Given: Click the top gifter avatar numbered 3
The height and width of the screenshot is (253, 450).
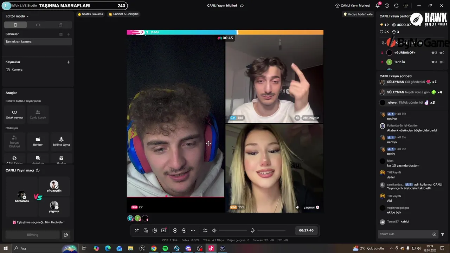Looking at the screenshot, I should coord(130,218).
